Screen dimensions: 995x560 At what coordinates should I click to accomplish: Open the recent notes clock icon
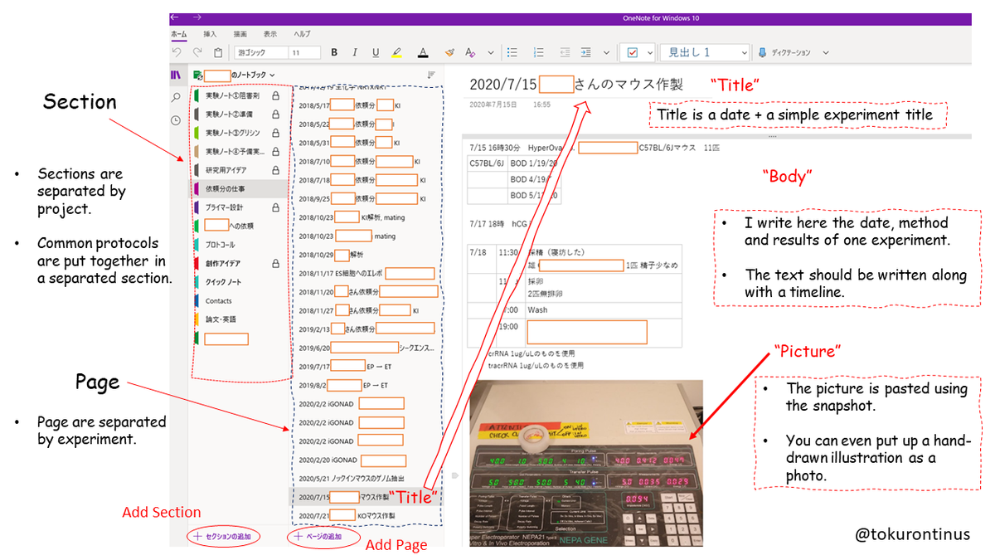click(x=176, y=120)
